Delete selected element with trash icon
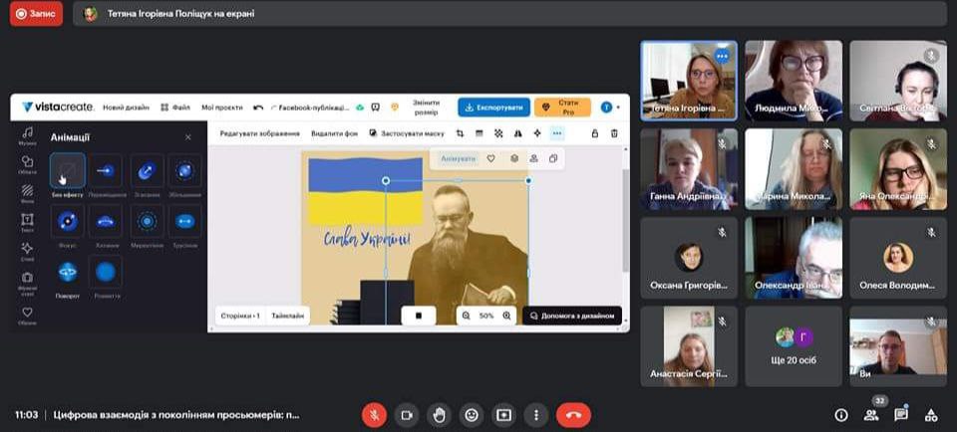 pyautogui.click(x=614, y=133)
